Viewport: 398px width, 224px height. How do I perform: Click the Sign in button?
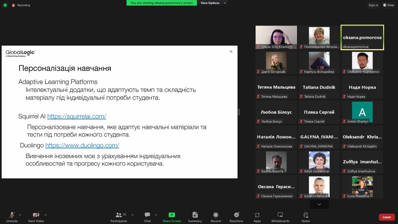373,5
